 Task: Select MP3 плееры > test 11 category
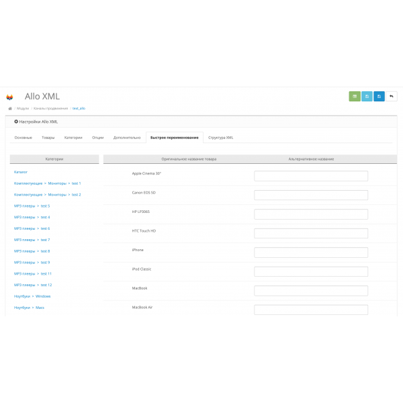click(x=33, y=274)
